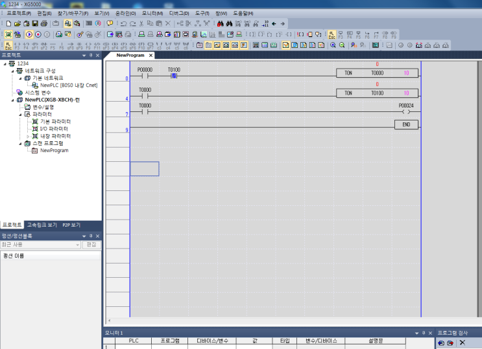Viewport: 482px width, 349px height.
Task: Open the 디버그 menu
Action: click(x=179, y=13)
